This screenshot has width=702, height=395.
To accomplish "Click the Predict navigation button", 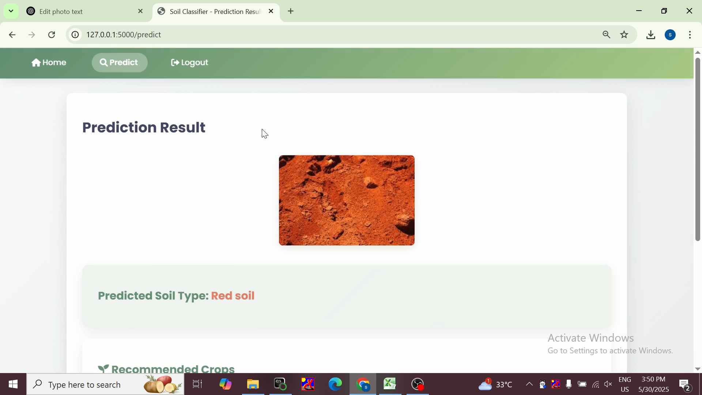I will pos(120,63).
